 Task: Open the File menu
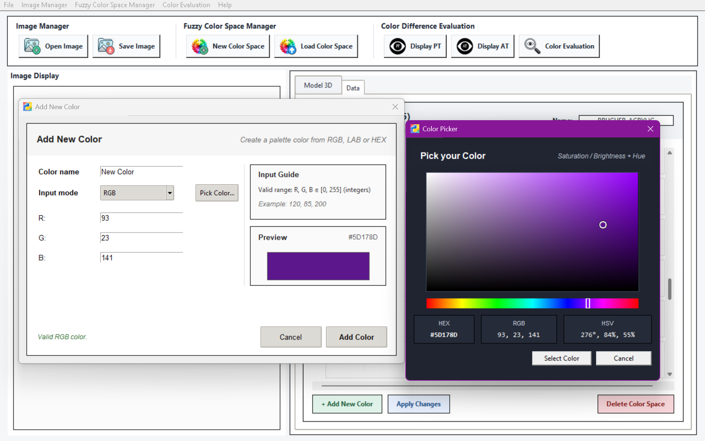click(8, 5)
